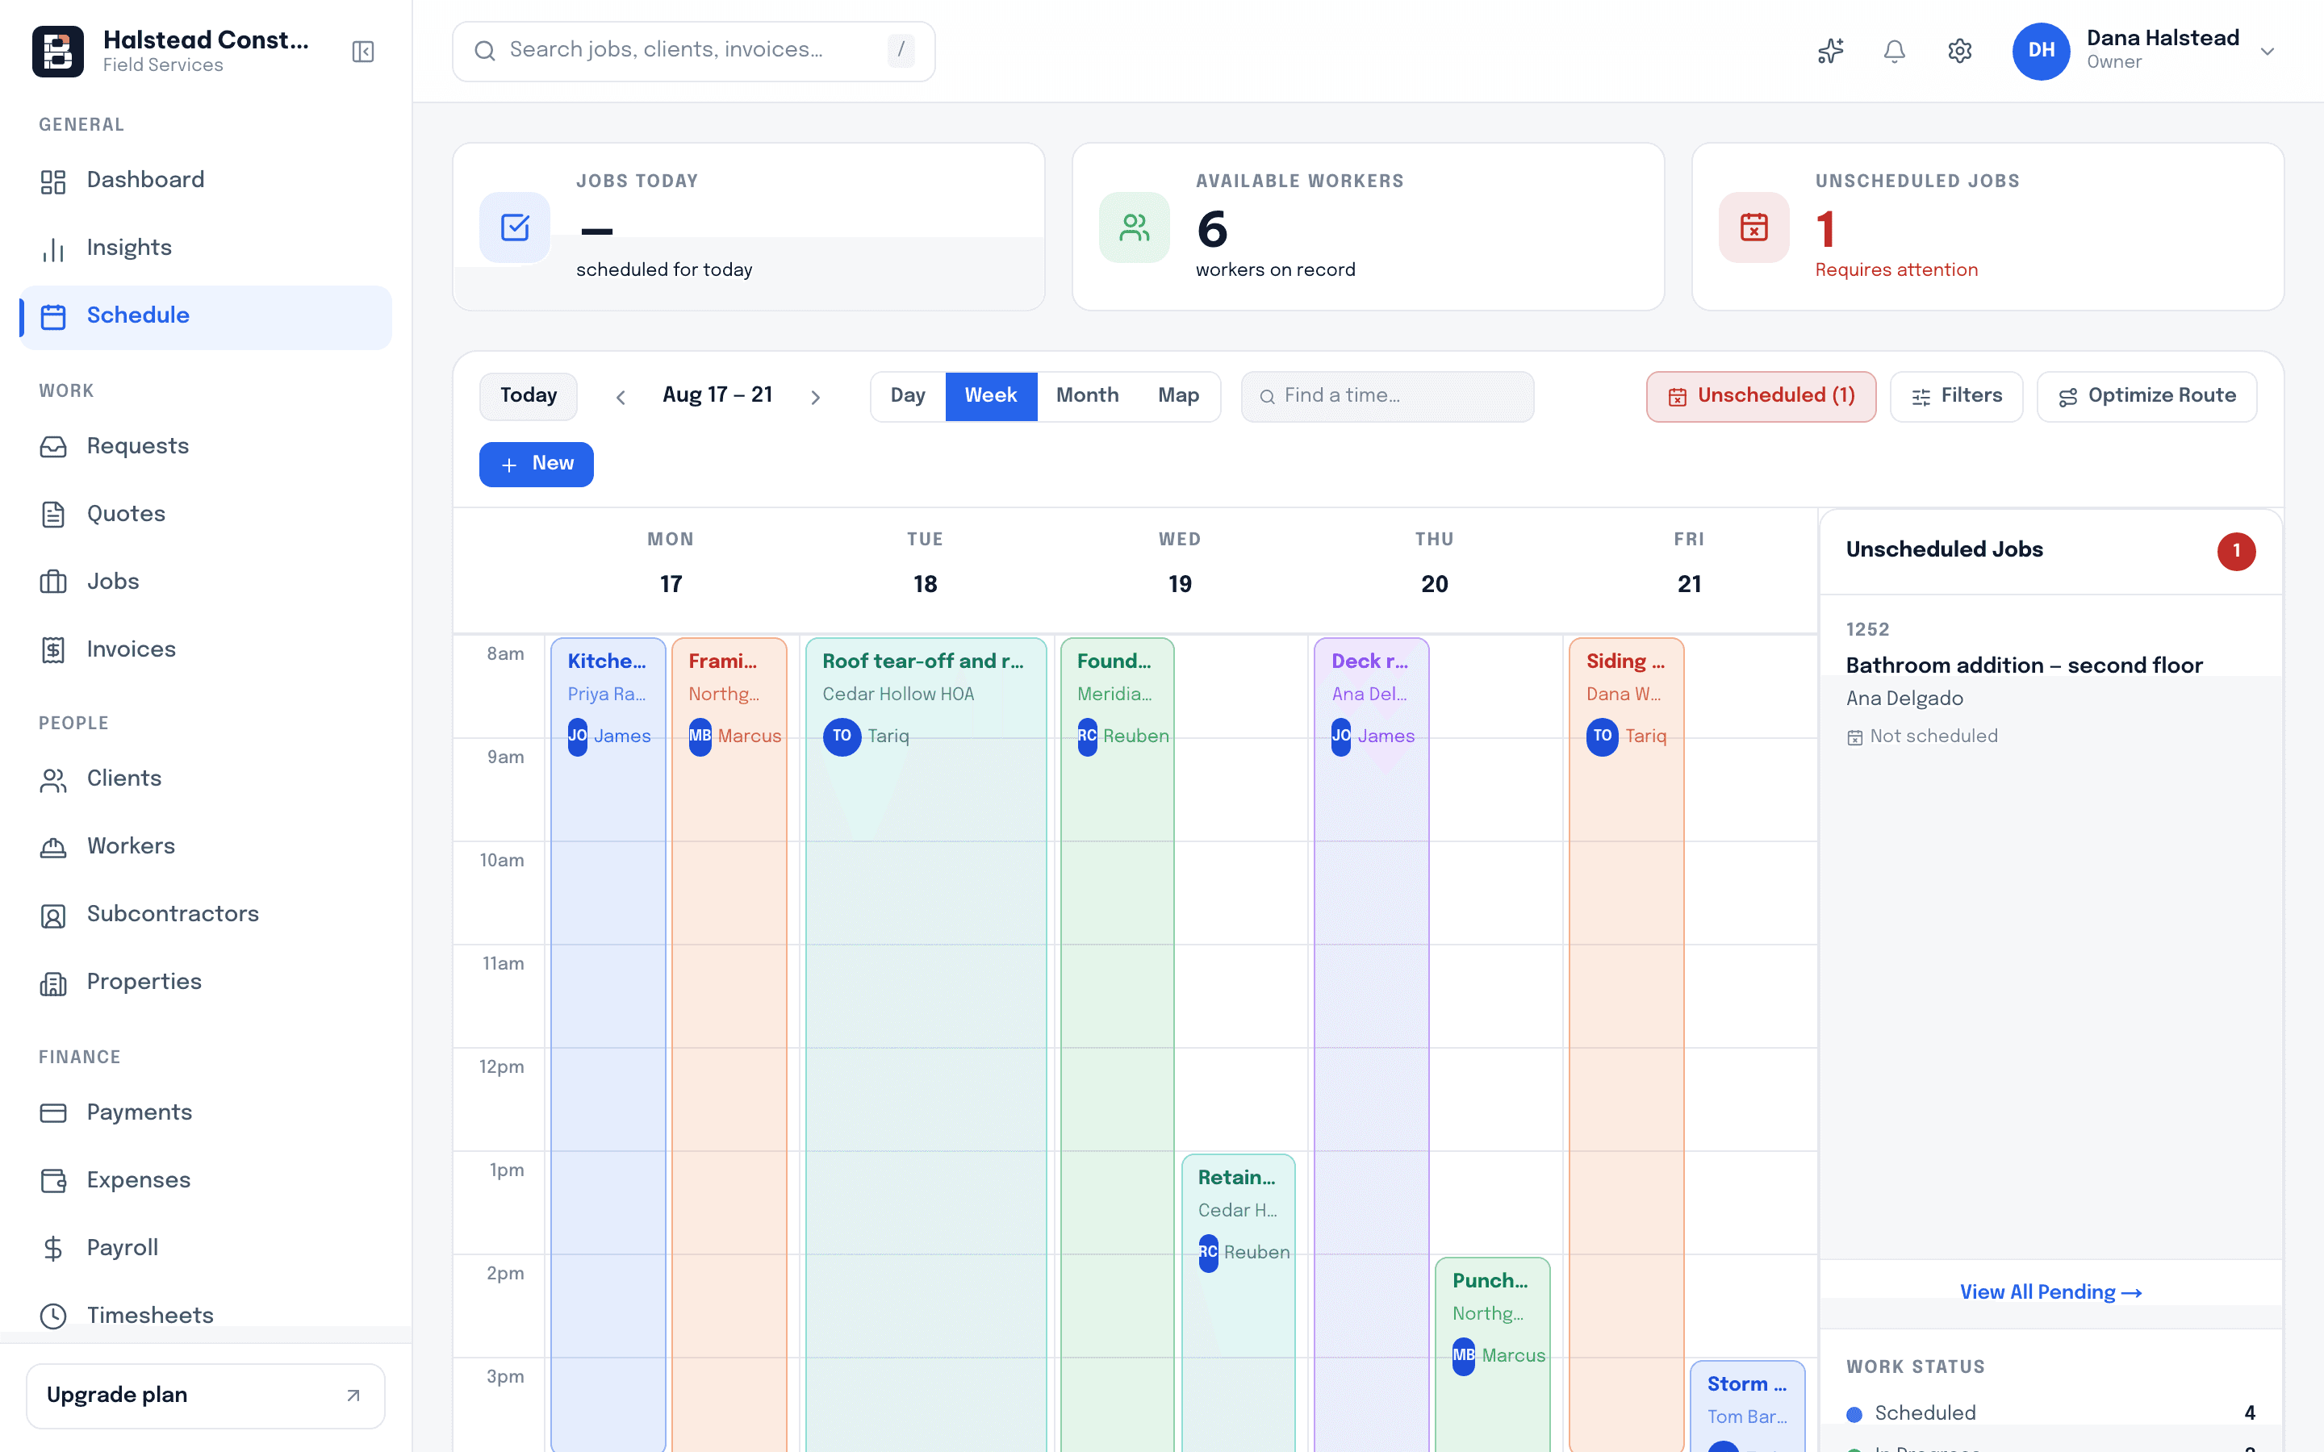
Task: Click the Dashboard grid icon
Action: pyautogui.click(x=52, y=181)
